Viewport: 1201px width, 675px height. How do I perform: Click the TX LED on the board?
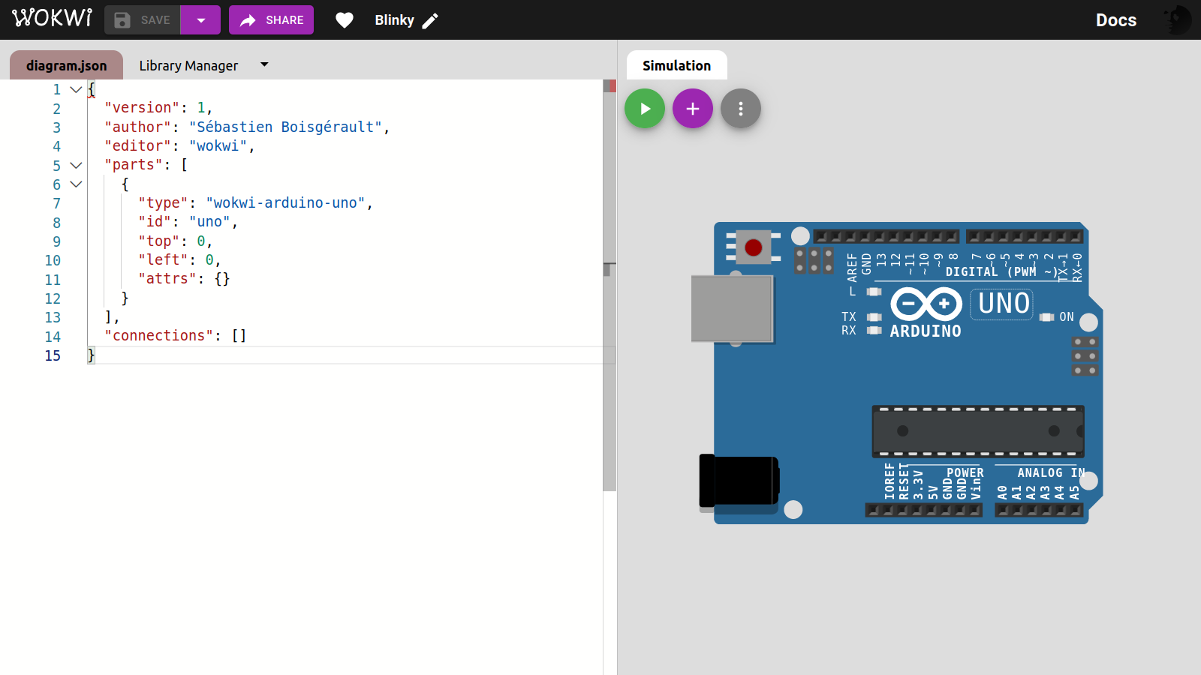point(874,316)
